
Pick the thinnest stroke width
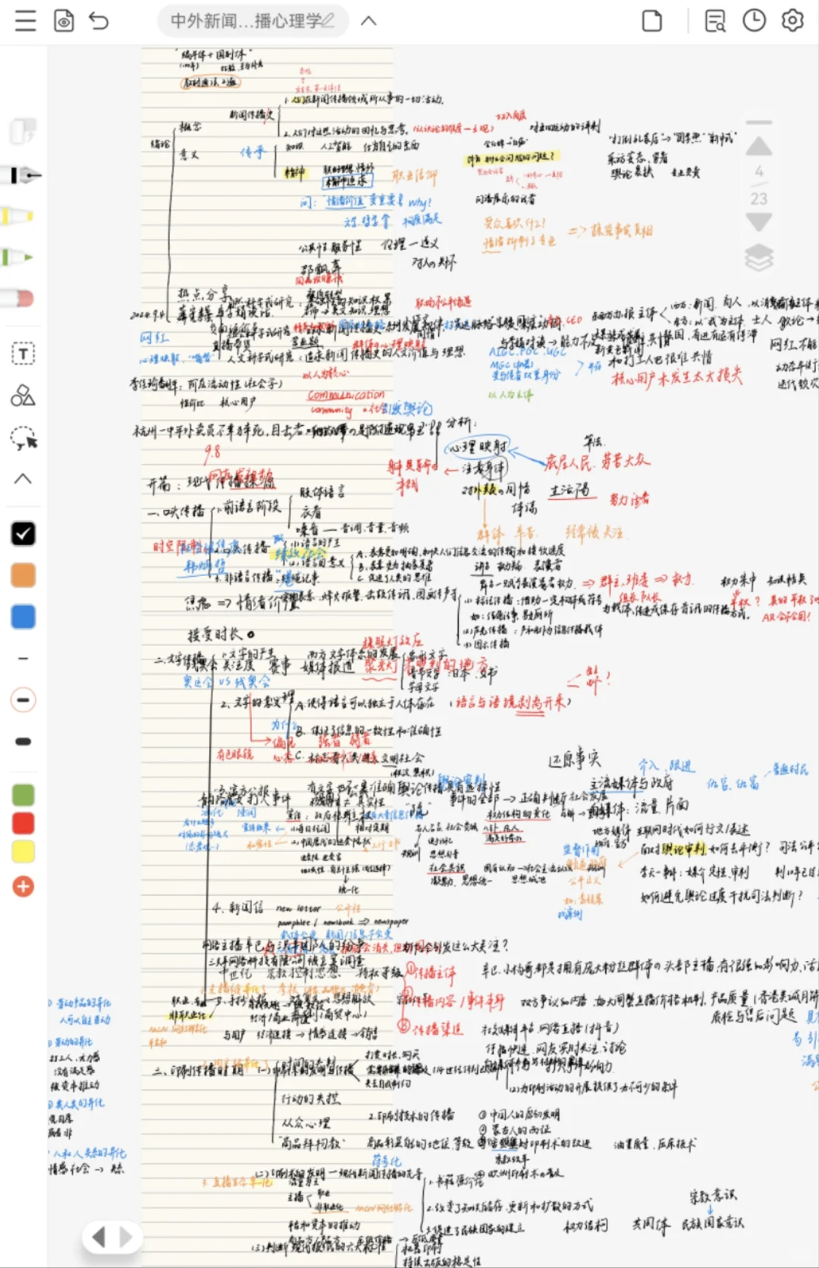[x=24, y=659]
